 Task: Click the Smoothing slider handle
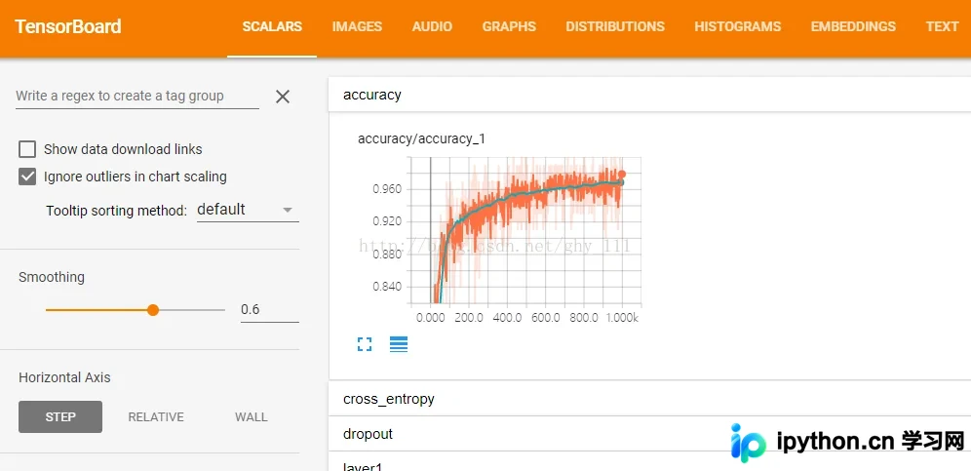point(153,310)
